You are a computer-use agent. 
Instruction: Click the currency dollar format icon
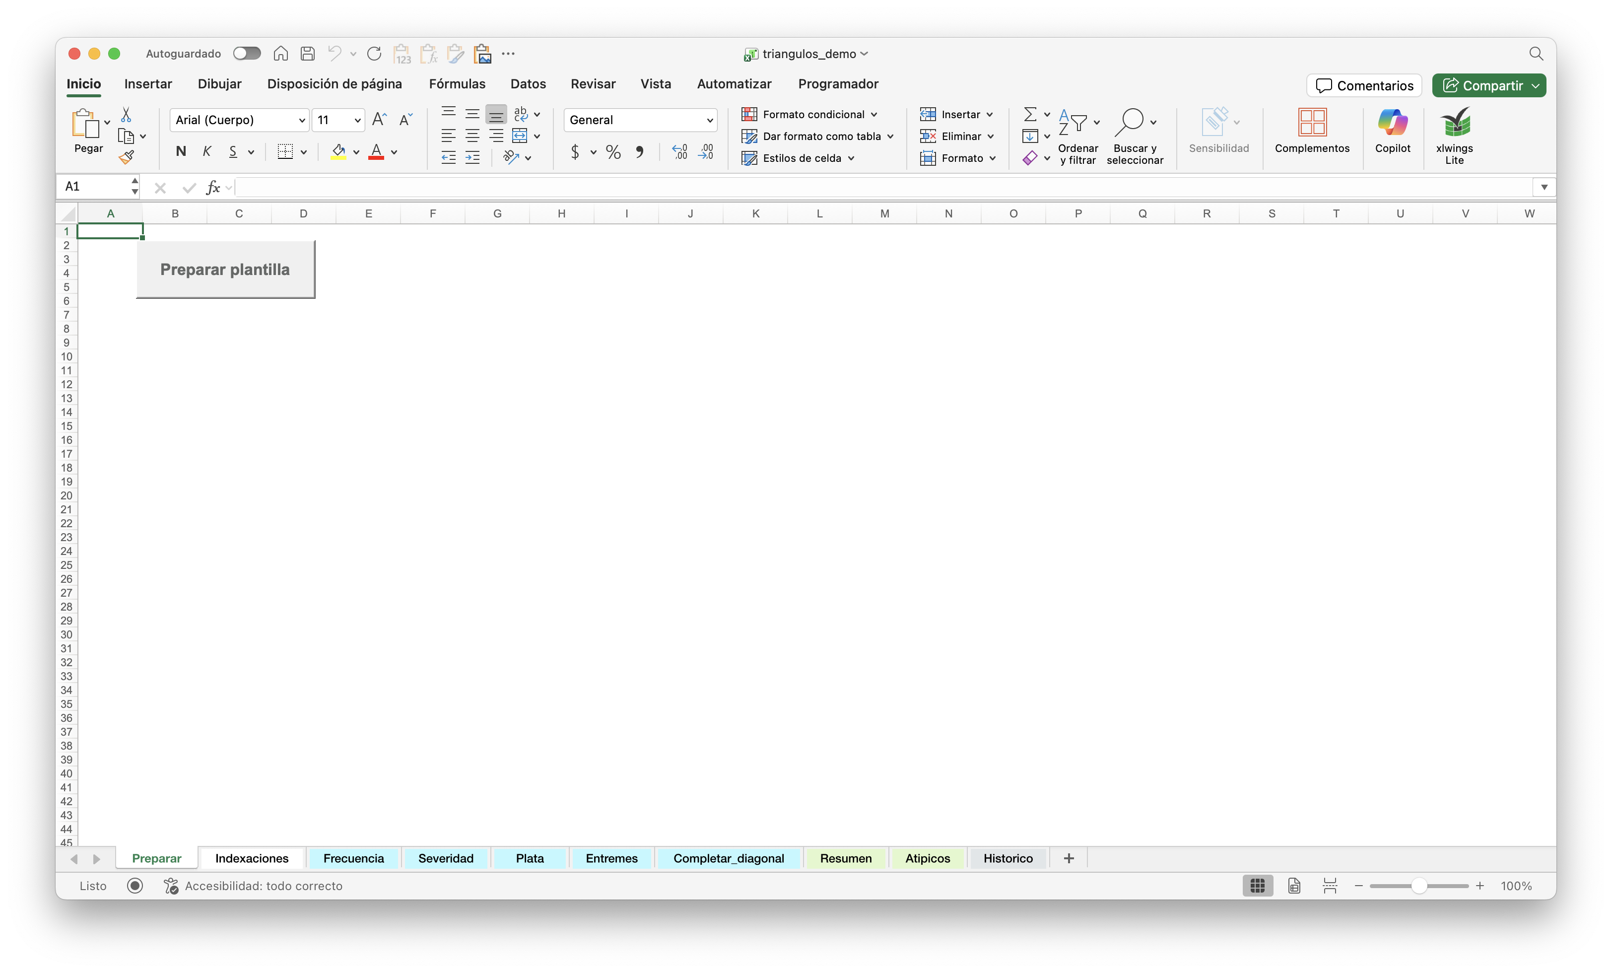(x=575, y=152)
